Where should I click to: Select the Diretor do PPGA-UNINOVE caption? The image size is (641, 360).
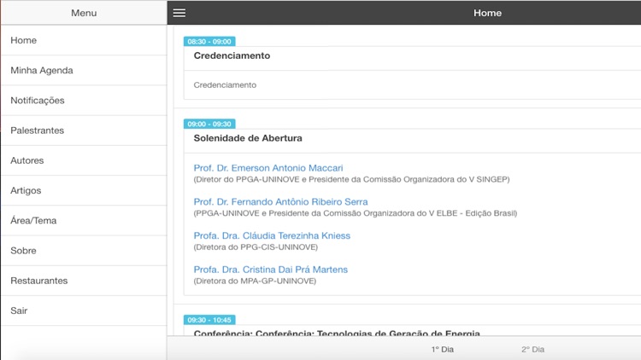pos(351,180)
